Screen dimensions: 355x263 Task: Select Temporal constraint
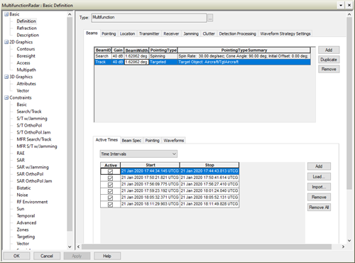pos(26,216)
